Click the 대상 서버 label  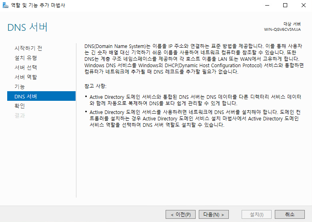(x=292, y=24)
